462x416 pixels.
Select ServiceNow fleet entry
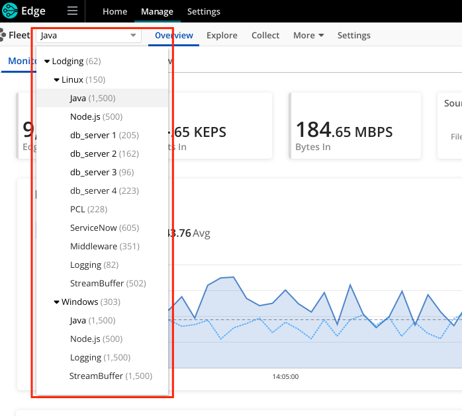(104, 228)
